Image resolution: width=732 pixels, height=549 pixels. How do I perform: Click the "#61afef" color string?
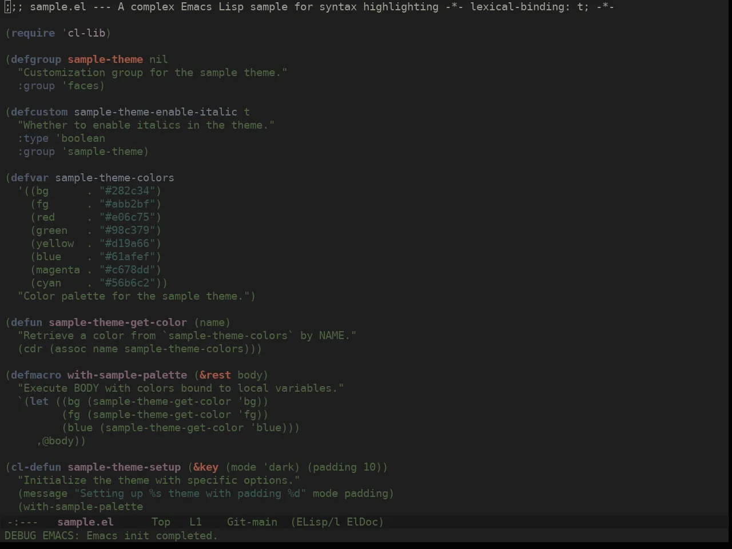pyautogui.click(x=128, y=257)
